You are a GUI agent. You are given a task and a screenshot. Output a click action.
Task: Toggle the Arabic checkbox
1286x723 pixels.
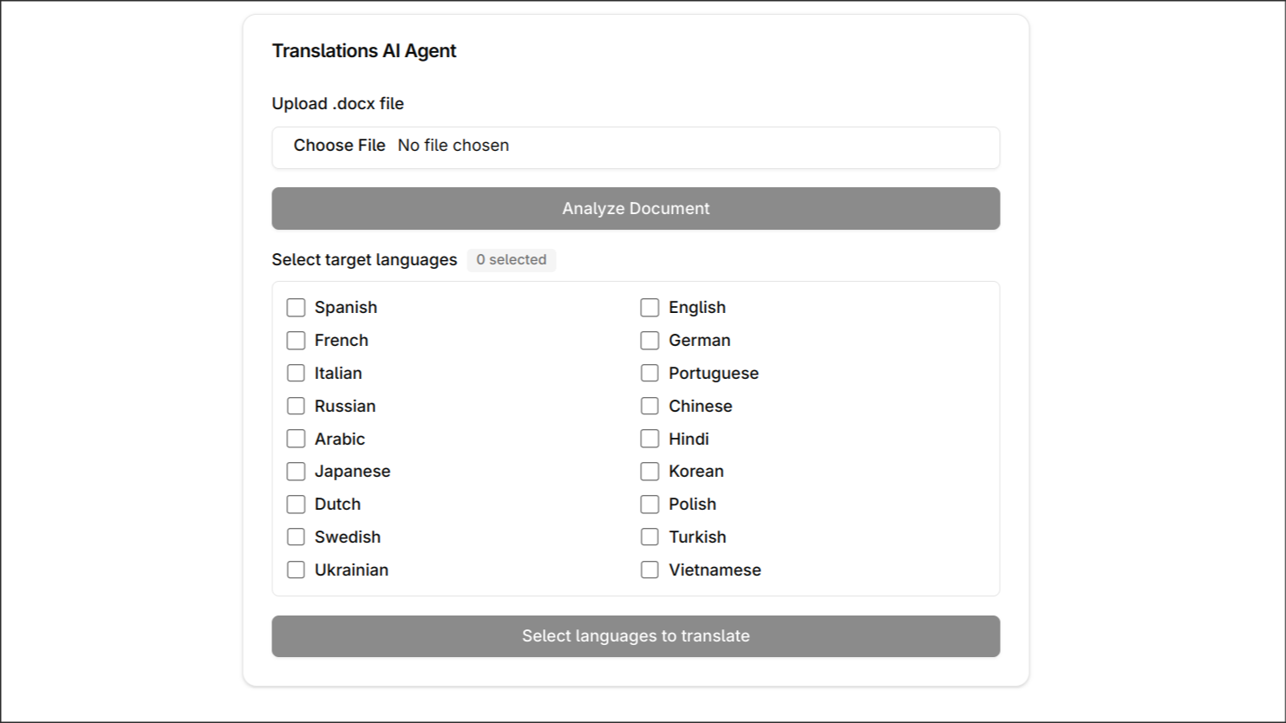tap(296, 439)
